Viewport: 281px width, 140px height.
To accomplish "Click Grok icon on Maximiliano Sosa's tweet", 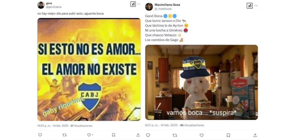I will click(x=250, y=6).
